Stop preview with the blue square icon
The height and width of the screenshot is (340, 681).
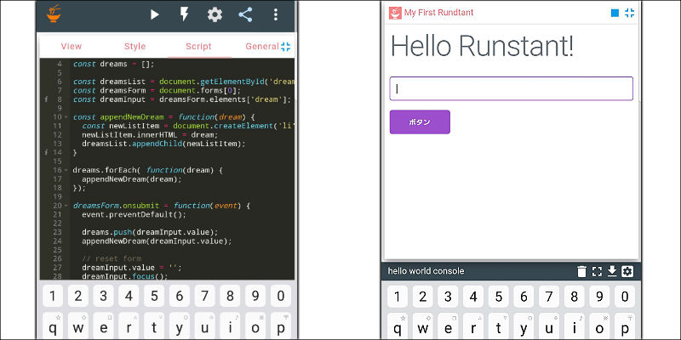[615, 13]
